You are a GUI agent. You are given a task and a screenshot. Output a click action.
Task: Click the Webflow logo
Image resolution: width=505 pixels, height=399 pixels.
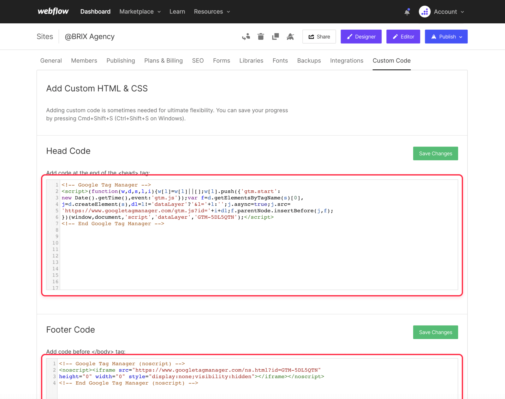pyautogui.click(x=53, y=11)
